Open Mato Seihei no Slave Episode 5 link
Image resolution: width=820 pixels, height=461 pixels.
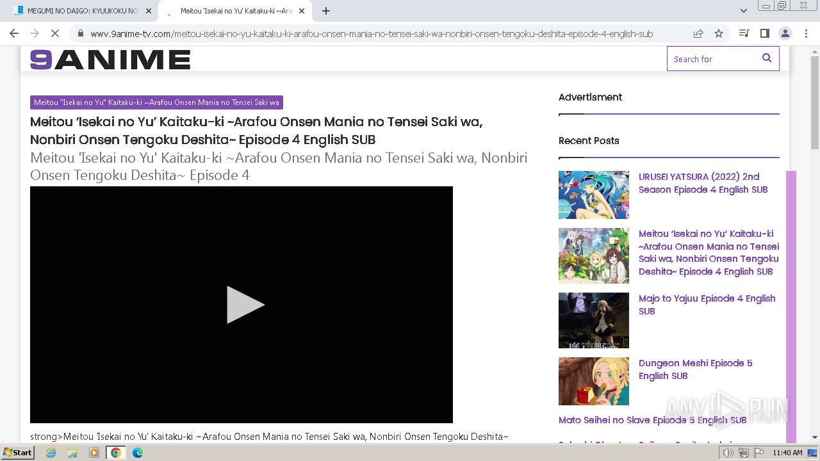click(x=652, y=420)
